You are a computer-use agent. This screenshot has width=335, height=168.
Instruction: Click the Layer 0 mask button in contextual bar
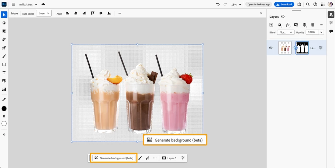point(169,158)
